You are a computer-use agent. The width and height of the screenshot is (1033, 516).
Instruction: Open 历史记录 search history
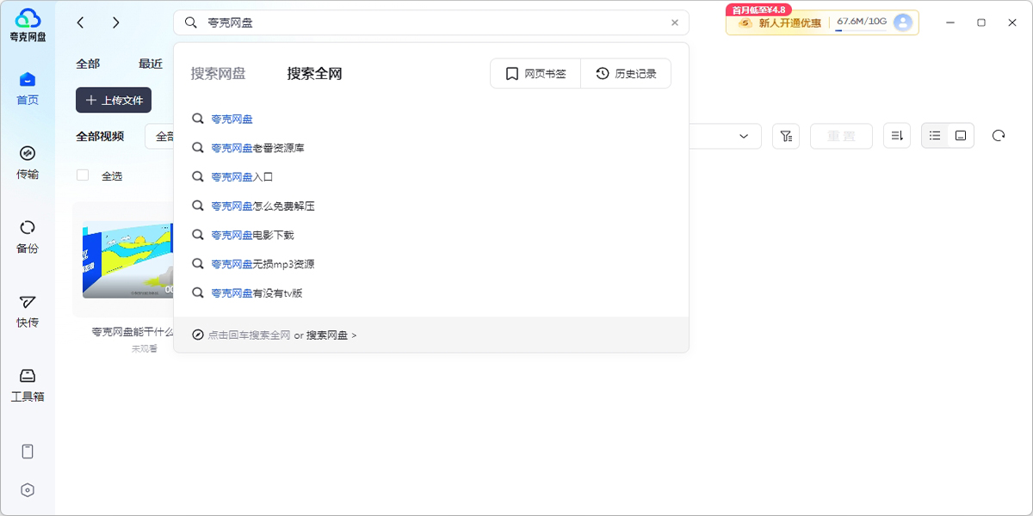[x=626, y=74]
